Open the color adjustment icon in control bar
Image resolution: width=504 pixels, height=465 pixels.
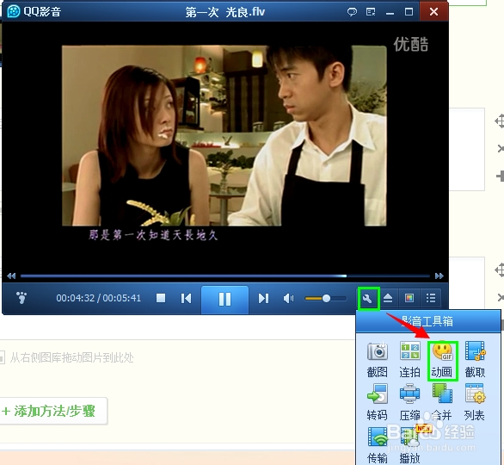point(409,298)
